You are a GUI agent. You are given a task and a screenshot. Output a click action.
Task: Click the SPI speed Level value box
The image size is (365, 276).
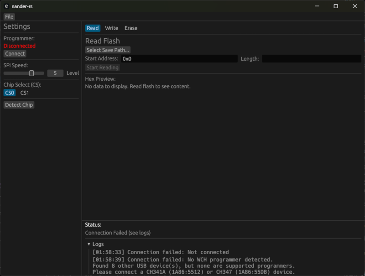coord(56,73)
